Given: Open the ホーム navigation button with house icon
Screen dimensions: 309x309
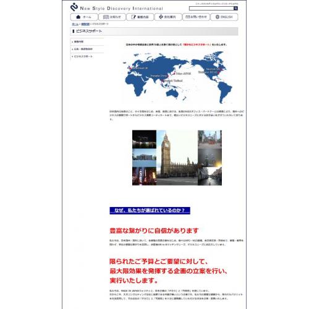Looking at the screenshot, I should [x=84, y=17].
